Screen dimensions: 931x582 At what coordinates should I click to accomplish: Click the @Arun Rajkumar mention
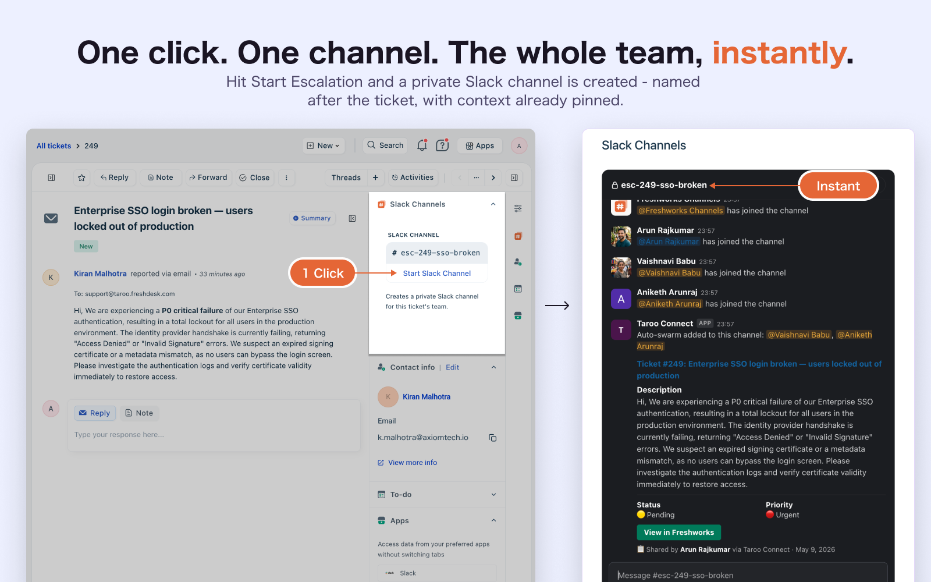(669, 242)
